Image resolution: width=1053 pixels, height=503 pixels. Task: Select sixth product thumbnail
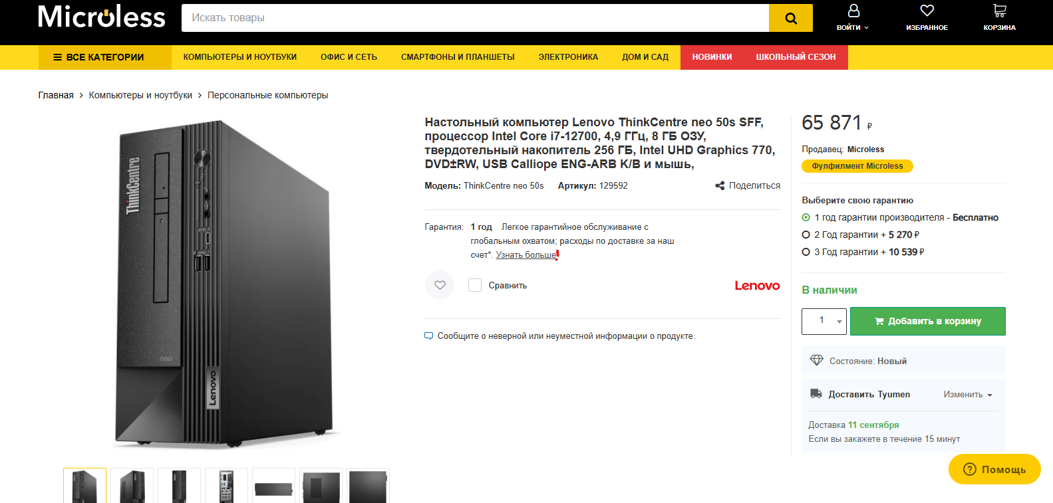[321, 486]
